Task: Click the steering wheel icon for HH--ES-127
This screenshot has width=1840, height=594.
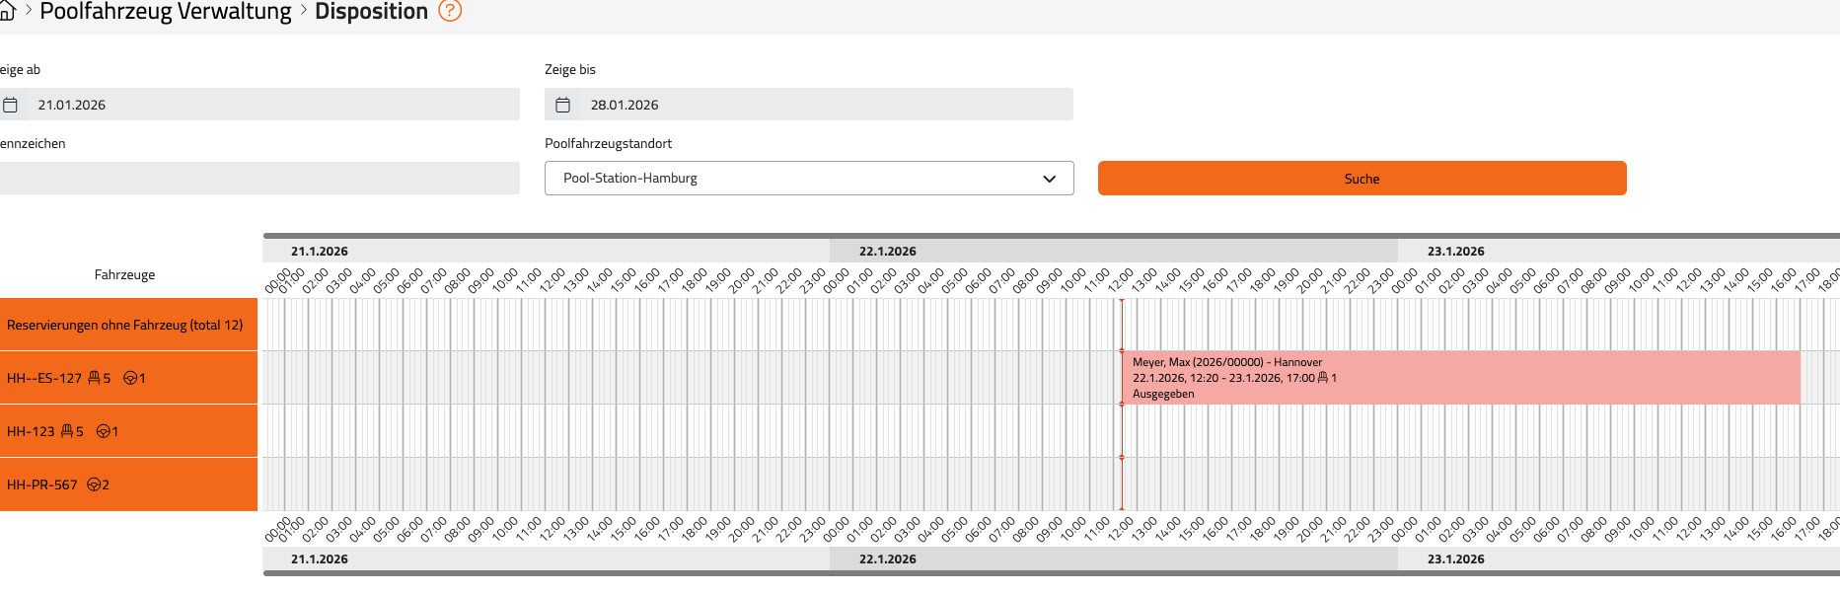Action: [129, 378]
